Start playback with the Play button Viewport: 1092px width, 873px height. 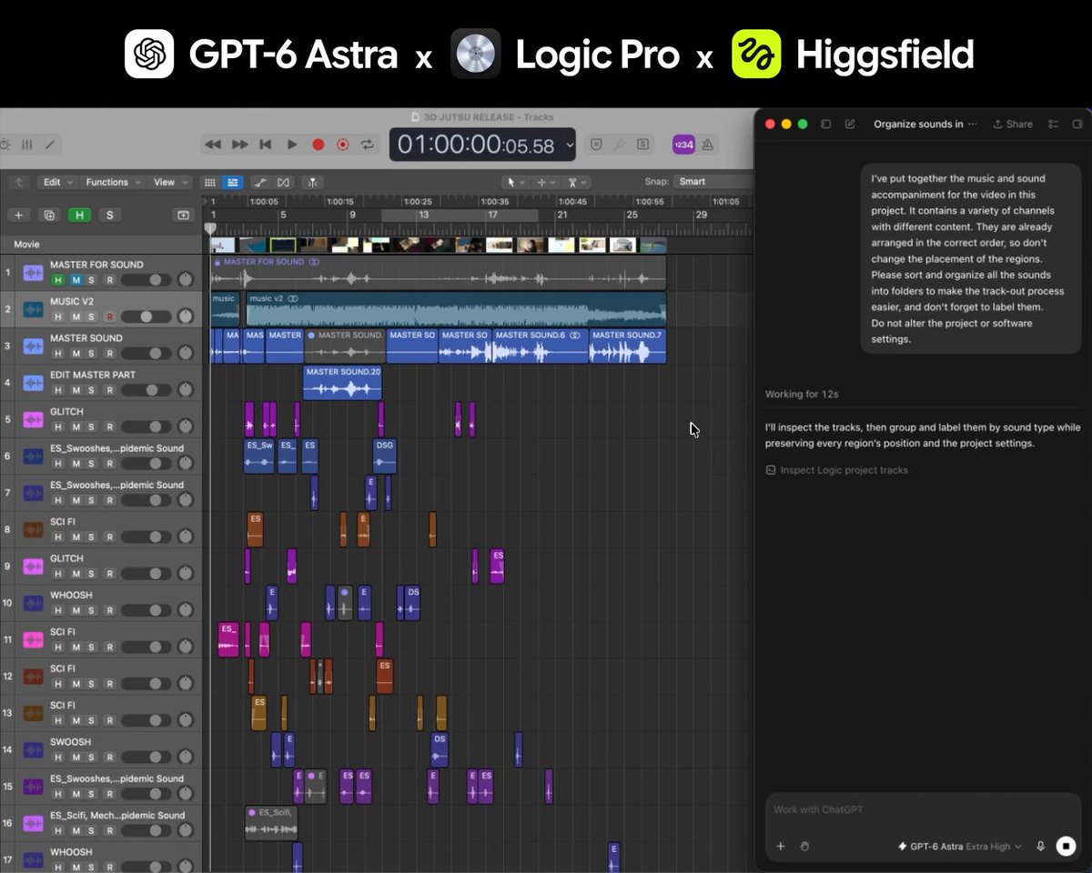pos(292,145)
